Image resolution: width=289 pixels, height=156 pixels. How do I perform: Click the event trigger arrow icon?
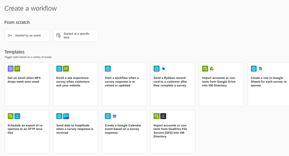click(x=10, y=36)
